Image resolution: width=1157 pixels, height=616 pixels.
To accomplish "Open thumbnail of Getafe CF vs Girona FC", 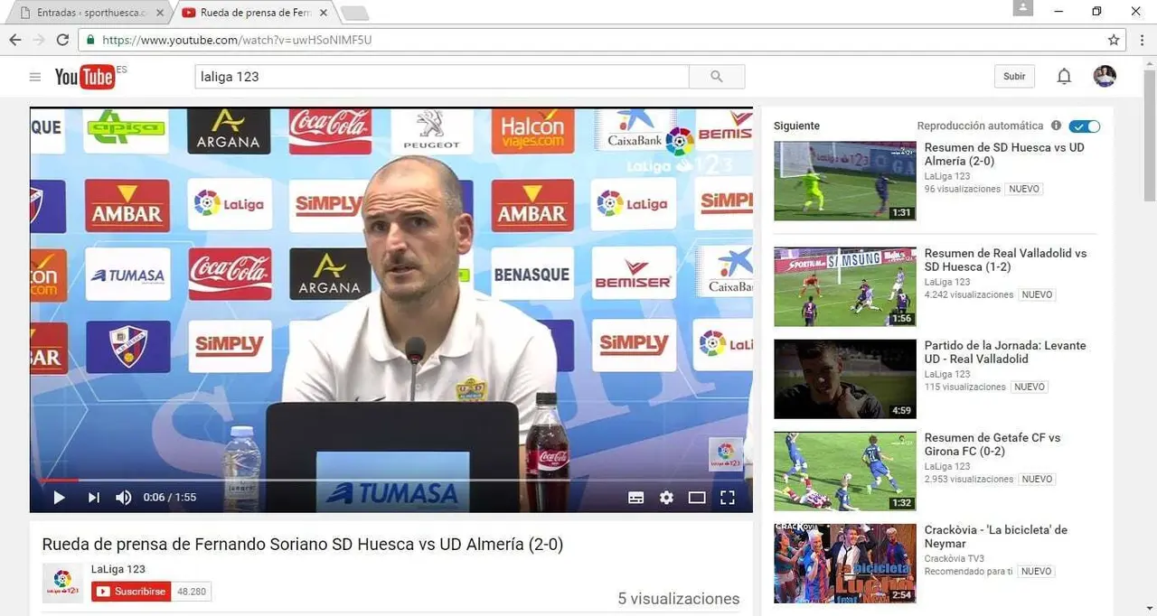I will (x=845, y=471).
